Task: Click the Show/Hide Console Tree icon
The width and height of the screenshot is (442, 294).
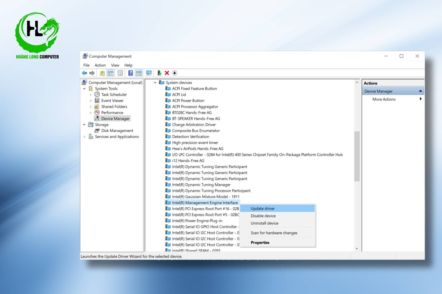Action: [x=110, y=73]
